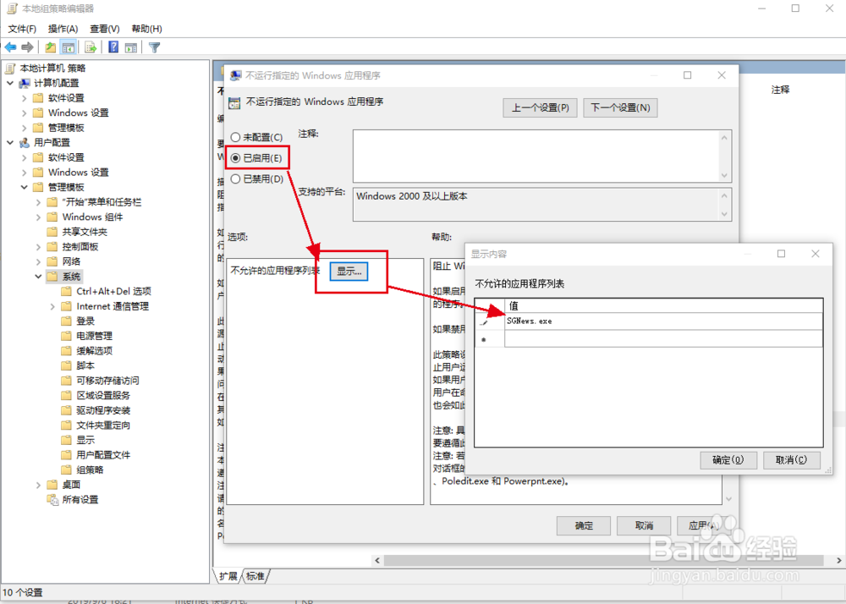Click folder icon of Ctrl+Alt+Del 选项
The image size is (846, 604).
pyautogui.click(x=66, y=291)
